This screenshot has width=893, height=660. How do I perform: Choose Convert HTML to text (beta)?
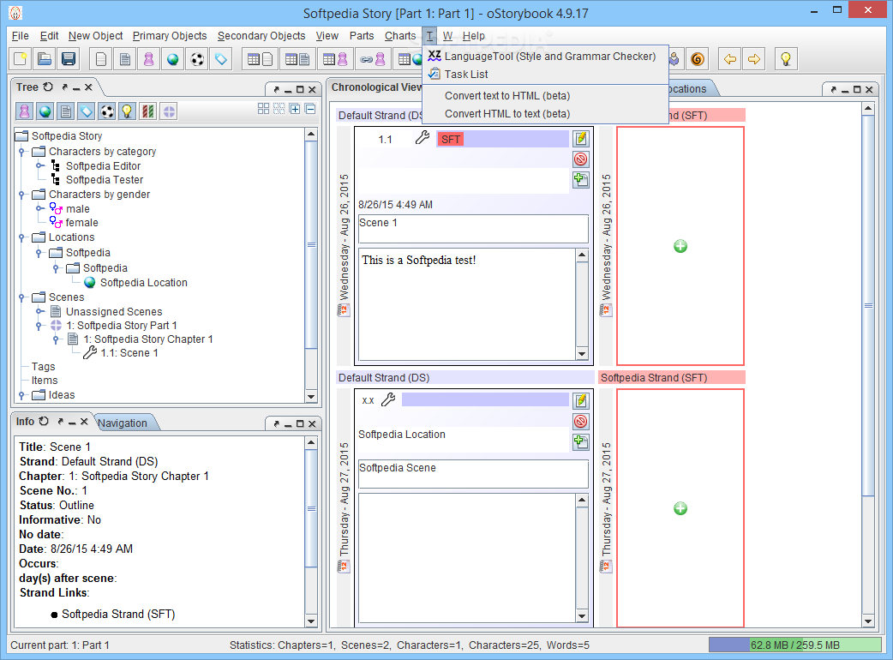point(545,114)
